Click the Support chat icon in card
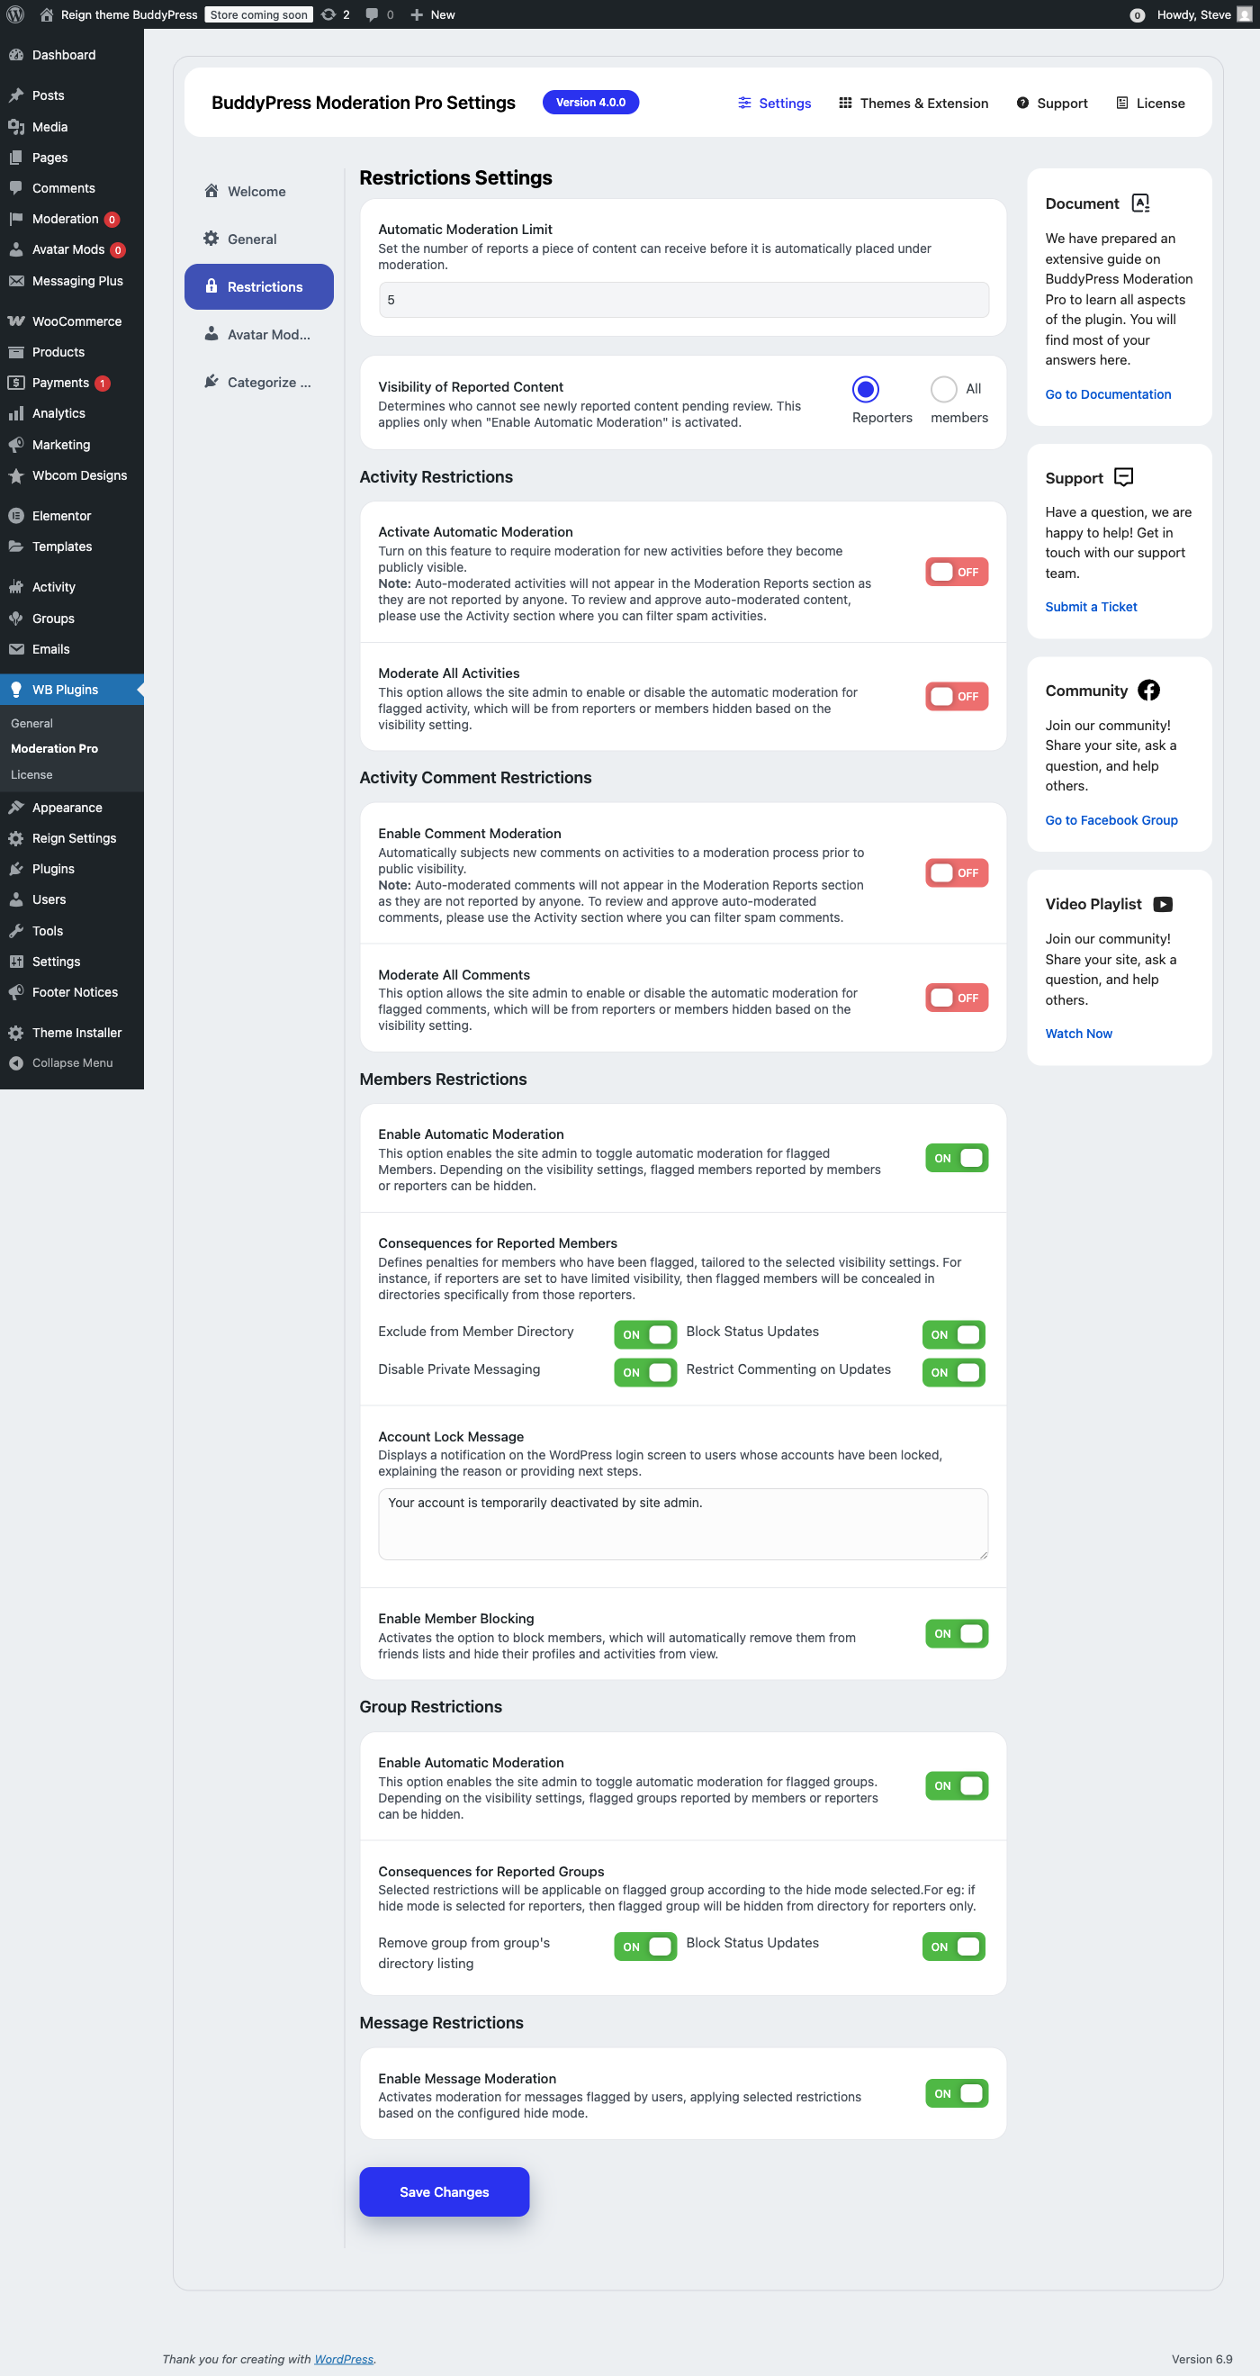1260x2376 pixels. click(1123, 477)
